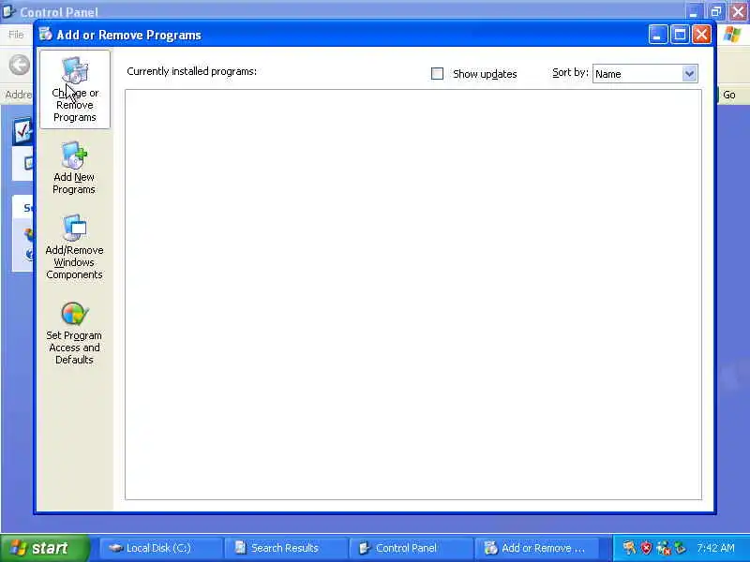Select Change or Remove Programs sidebar button

tap(75, 89)
